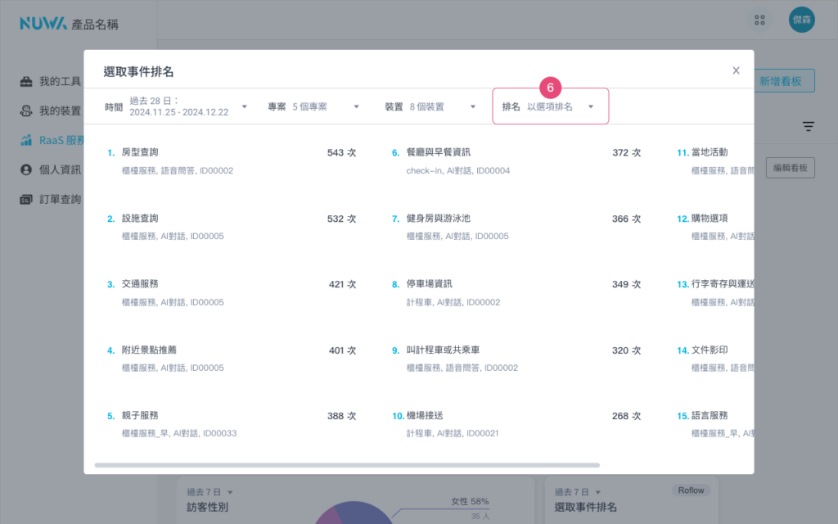Click the 新增看板 button
Viewport: 838px width, 524px height.
785,81
